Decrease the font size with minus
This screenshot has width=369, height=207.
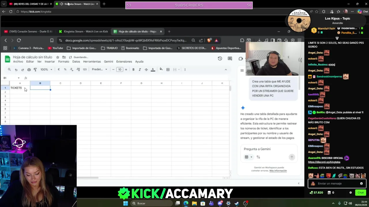(113, 70)
